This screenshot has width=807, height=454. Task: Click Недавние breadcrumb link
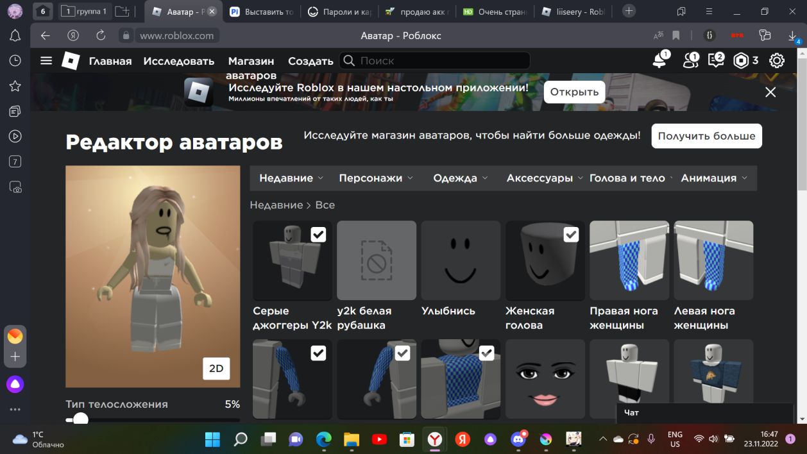(x=276, y=205)
